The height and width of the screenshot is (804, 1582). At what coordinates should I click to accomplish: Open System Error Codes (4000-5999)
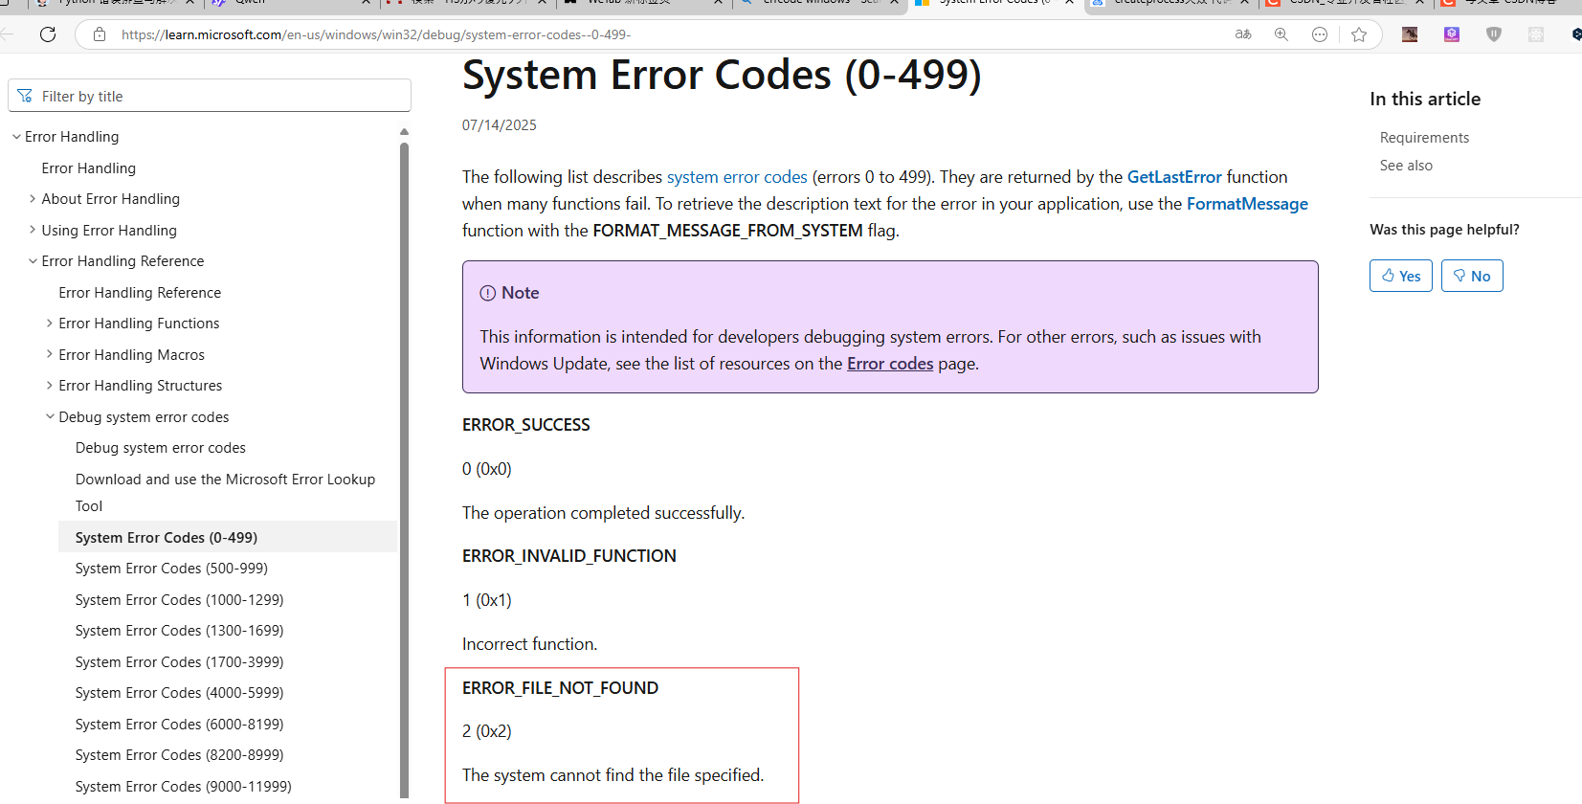click(179, 693)
